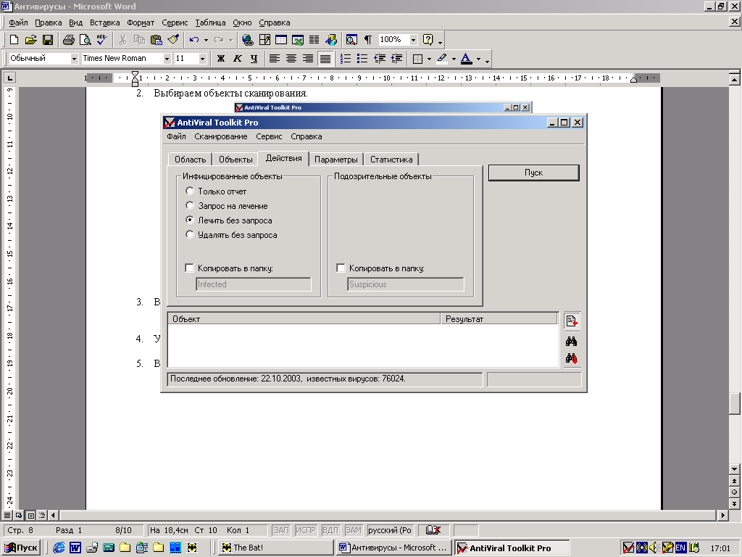
Task: Activate the Format Painter brush
Action: click(173, 40)
